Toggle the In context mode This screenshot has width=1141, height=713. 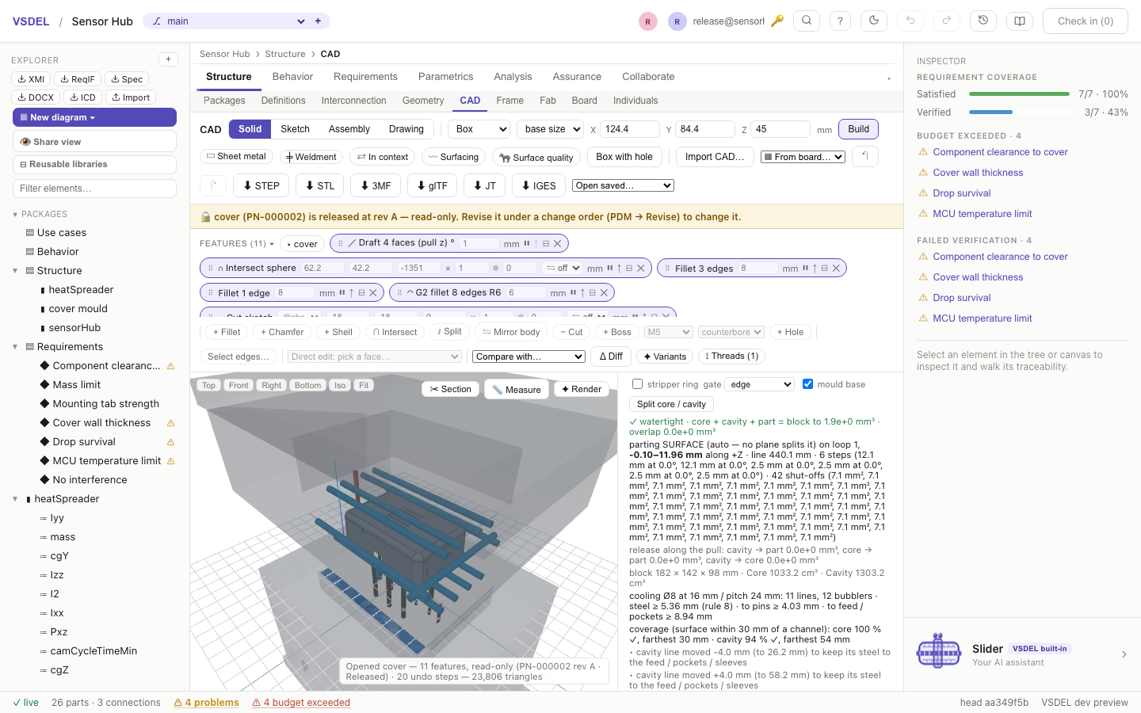click(383, 157)
